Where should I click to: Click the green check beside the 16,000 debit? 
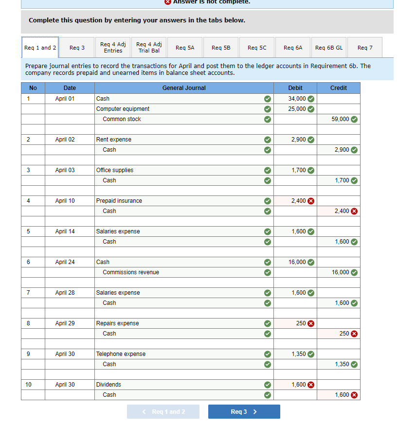pyautogui.click(x=311, y=262)
